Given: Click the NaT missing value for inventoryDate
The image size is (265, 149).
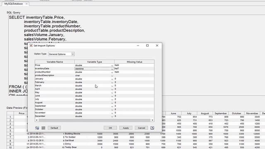Looking at the screenshot, I should tap(134, 69).
